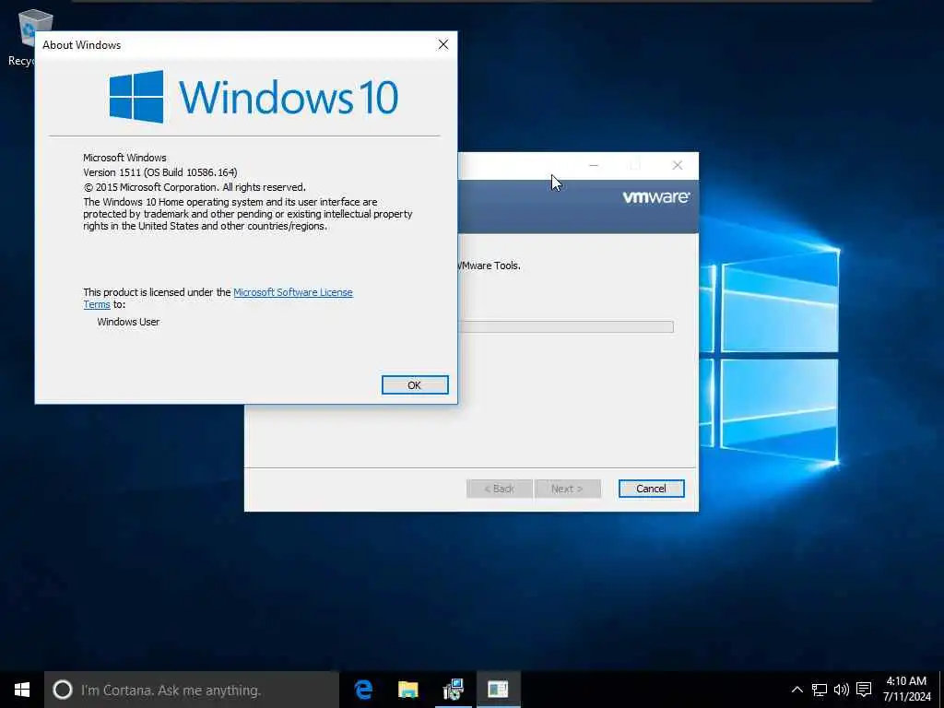Open the volume control tray icon
This screenshot has width=944, height=708.
841,690
